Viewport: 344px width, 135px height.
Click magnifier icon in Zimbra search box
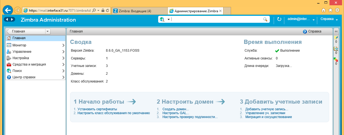pos(265,19)
